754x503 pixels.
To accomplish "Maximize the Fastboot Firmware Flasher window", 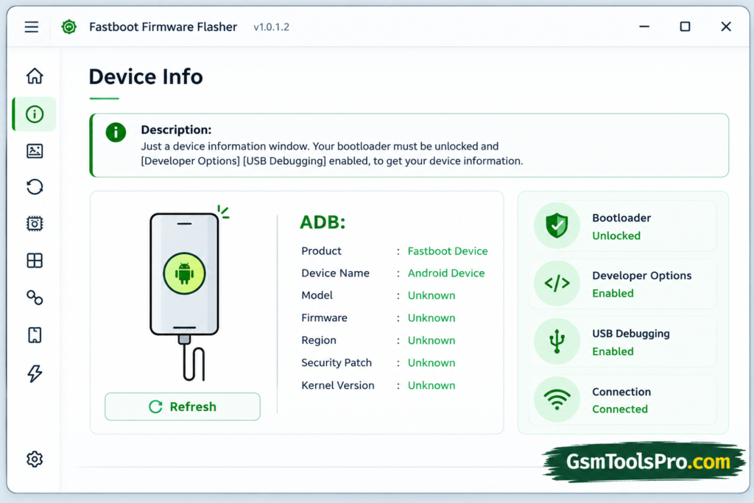I will pyautogui.click(x=686, y=27).
